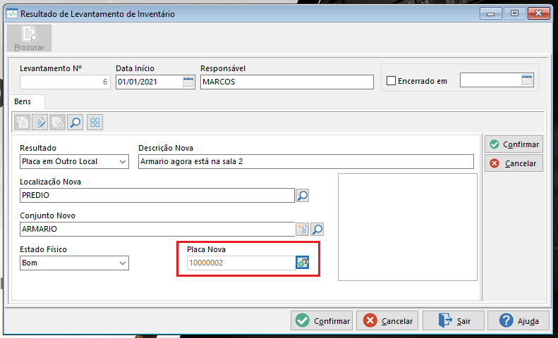Click the Conjunto Novo field ARMARIO

tap(157, 230)
